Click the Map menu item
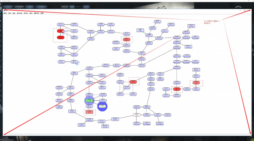This screenshot has width=254, height=141. click(14, 13)
